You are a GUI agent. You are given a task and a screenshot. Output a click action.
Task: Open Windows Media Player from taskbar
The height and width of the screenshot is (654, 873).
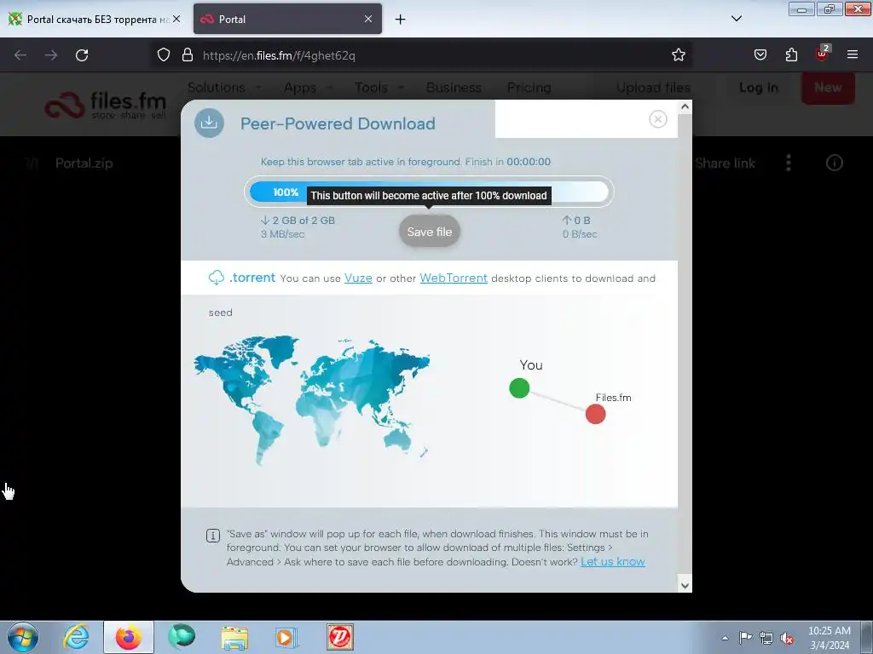coord(287,637)
